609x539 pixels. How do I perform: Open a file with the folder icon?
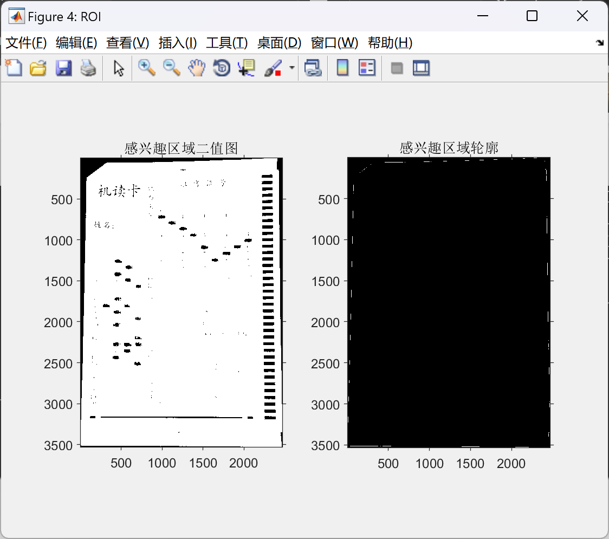click(x=38, y=68)
